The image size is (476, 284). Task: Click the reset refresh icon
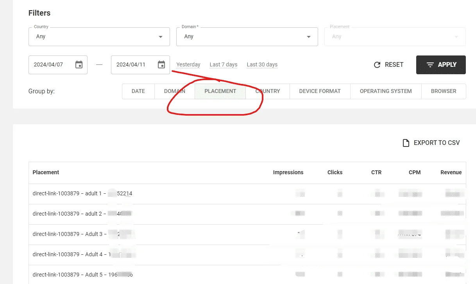377,65
